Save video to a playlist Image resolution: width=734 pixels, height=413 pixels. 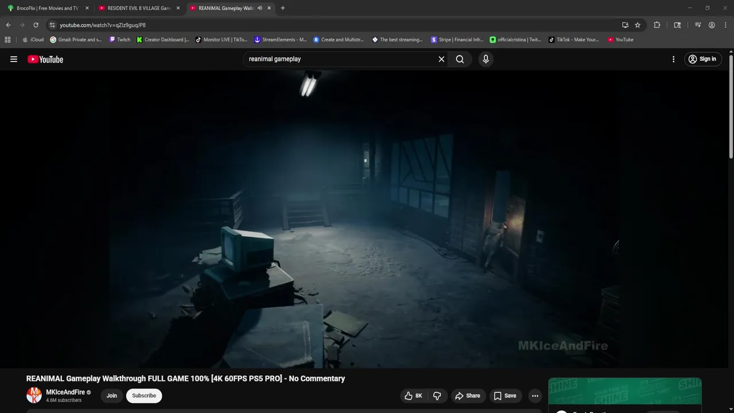[505, 396]
